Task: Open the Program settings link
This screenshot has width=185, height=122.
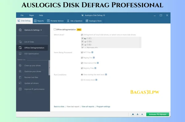Action: pyautogui.click(x=103, y=107)
